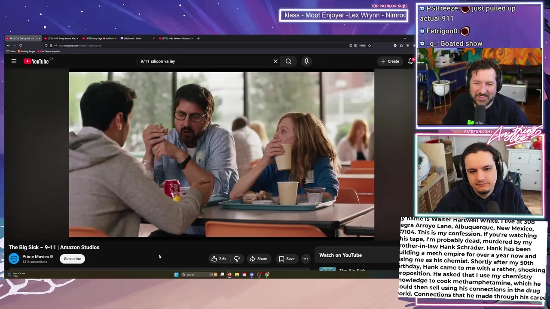Start voice search with the microphone
This screenshot has width=550, height=309.
306,61
